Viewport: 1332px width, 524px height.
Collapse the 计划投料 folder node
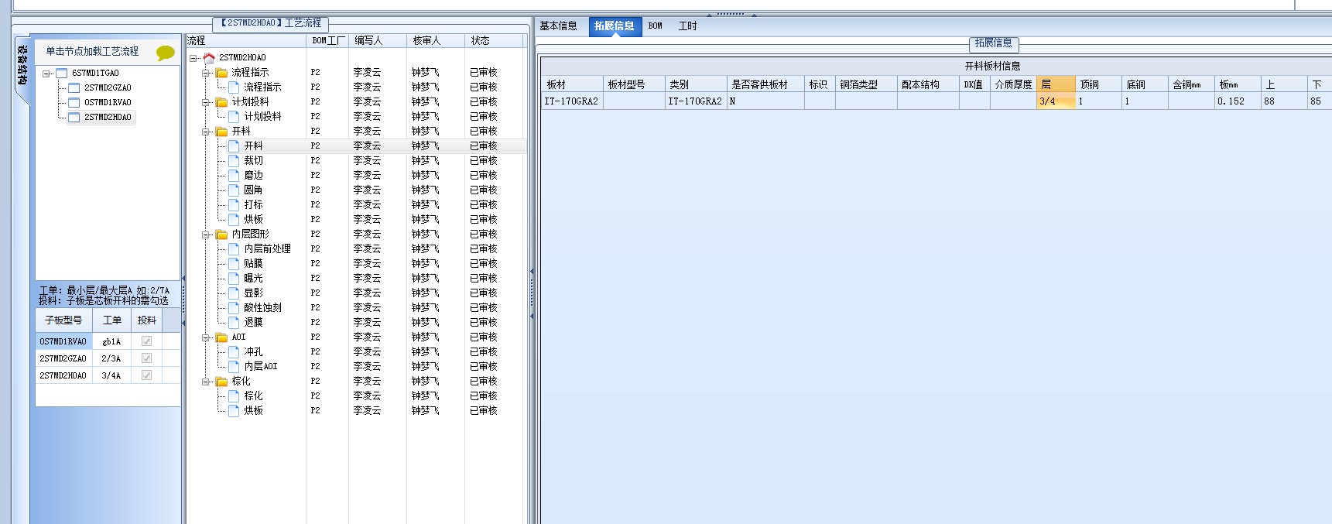click(207, 102)
